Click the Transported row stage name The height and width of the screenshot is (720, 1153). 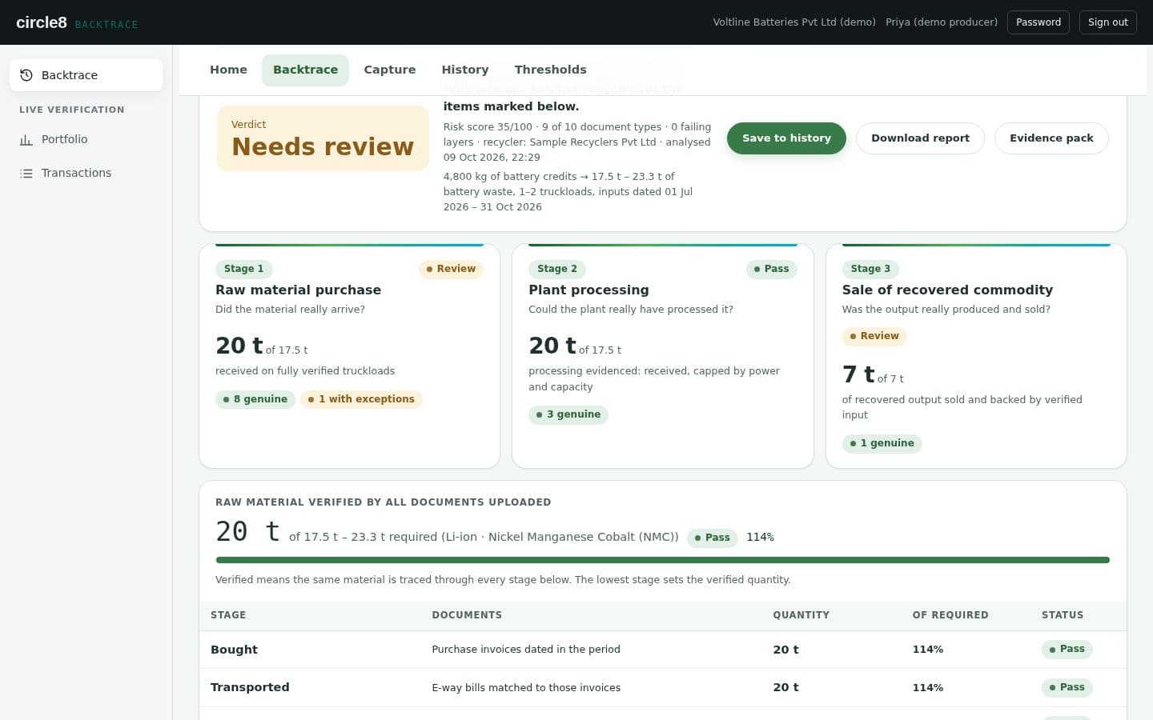pos(250,687)
